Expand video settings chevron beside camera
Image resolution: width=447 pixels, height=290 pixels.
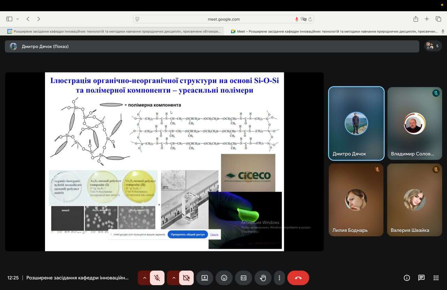pyautogui.click(x=174, y=278)
